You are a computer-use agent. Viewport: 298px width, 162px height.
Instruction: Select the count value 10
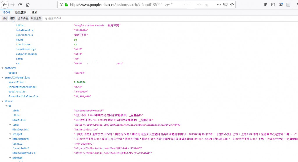75,40
